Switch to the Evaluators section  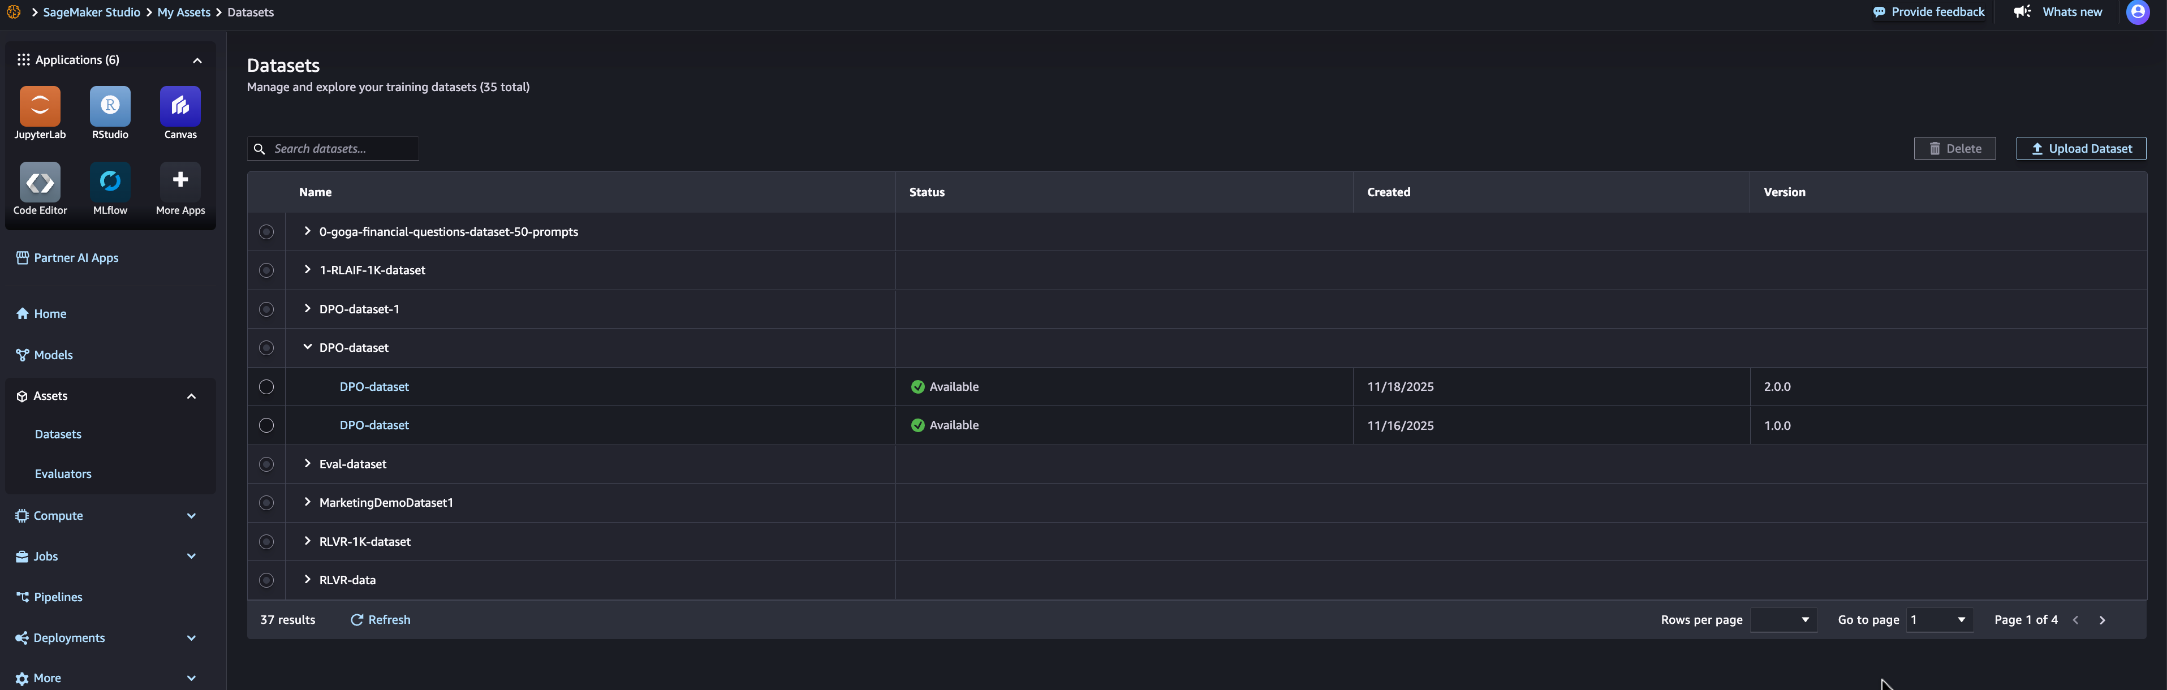pos(63,473)
